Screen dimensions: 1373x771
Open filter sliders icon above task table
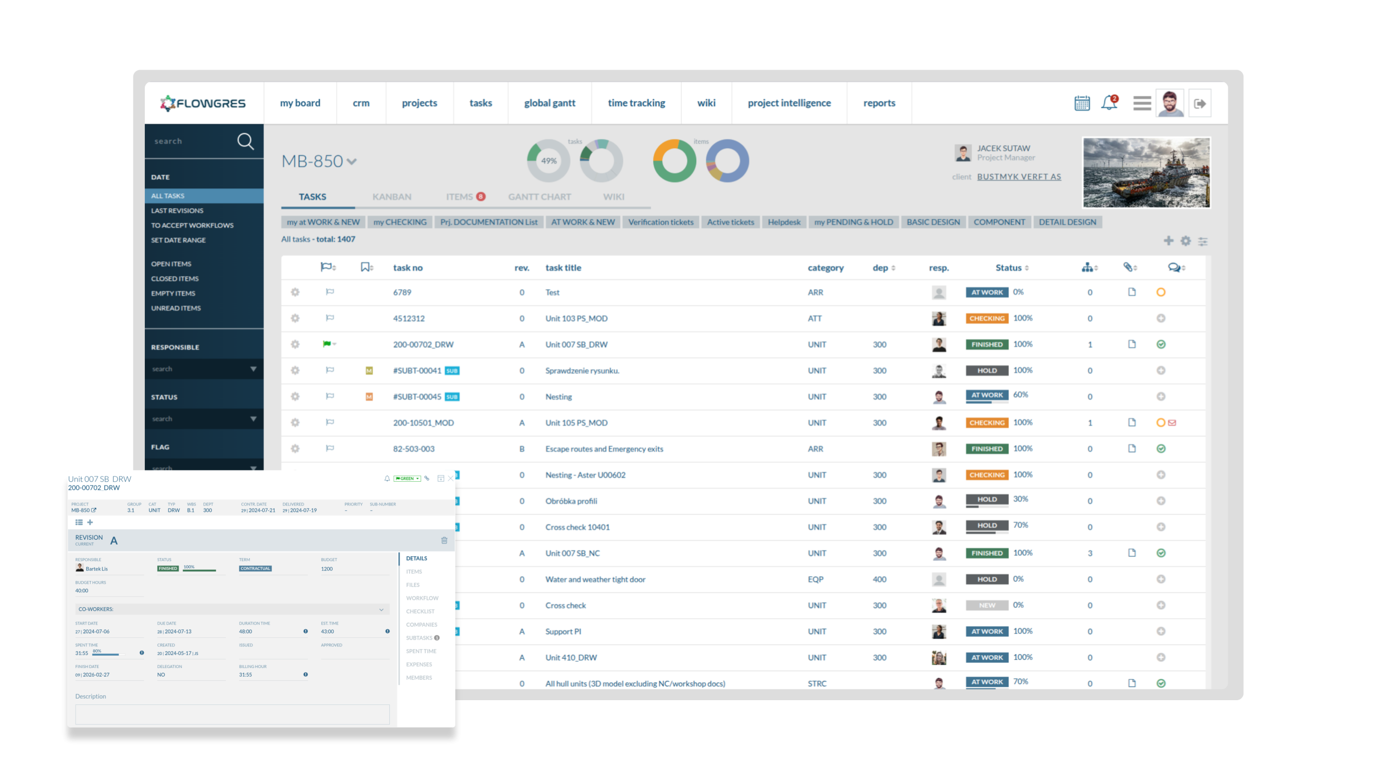point(1203,241)
